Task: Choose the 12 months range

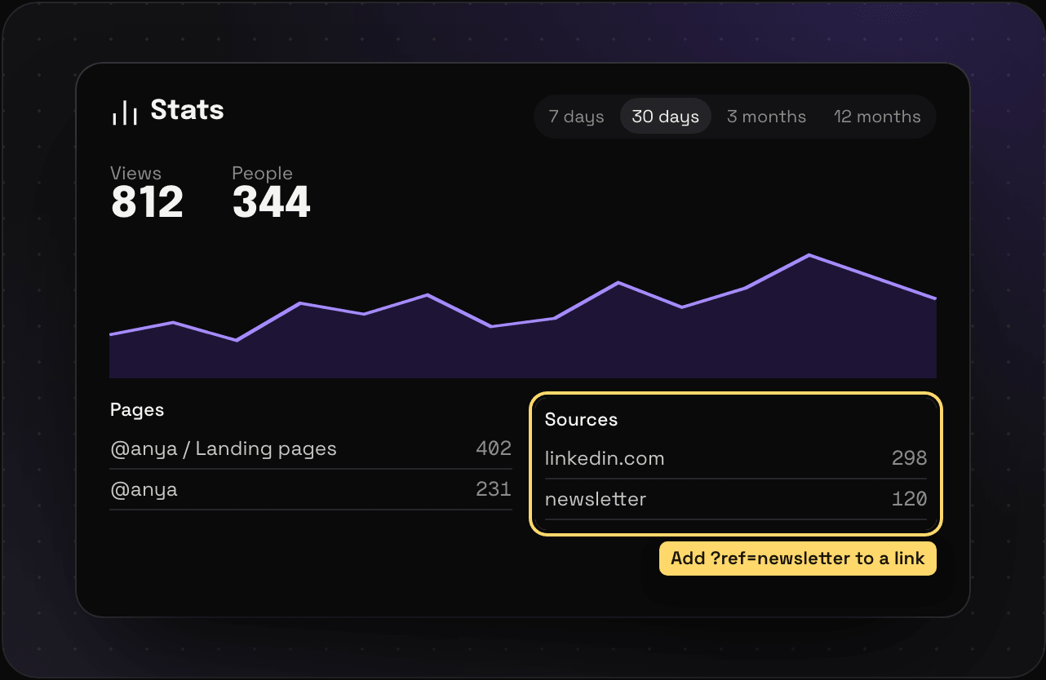Action: (x=877, y=117)
